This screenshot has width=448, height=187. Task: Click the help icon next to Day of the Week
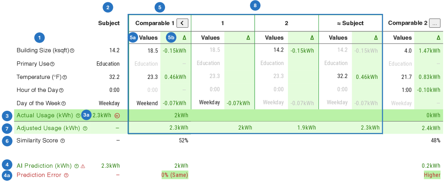pyautogui.click(x=63, y=103)
